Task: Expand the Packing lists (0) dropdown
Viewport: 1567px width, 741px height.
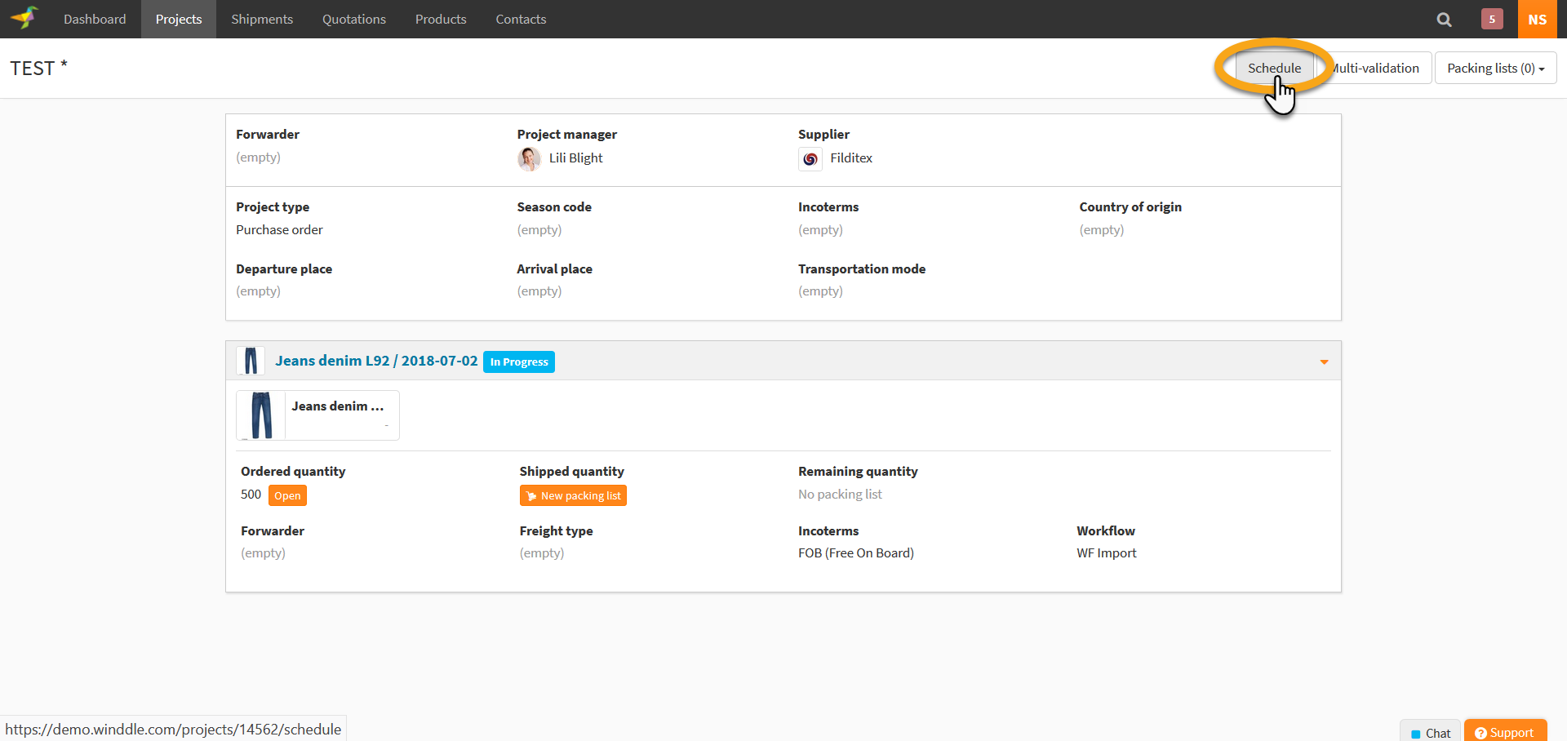Action: pos(1494,69)
